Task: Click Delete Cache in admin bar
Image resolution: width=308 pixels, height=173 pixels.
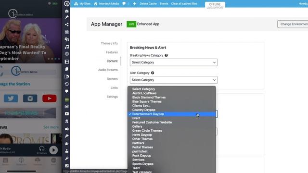Action: click(x=148, y=3)
